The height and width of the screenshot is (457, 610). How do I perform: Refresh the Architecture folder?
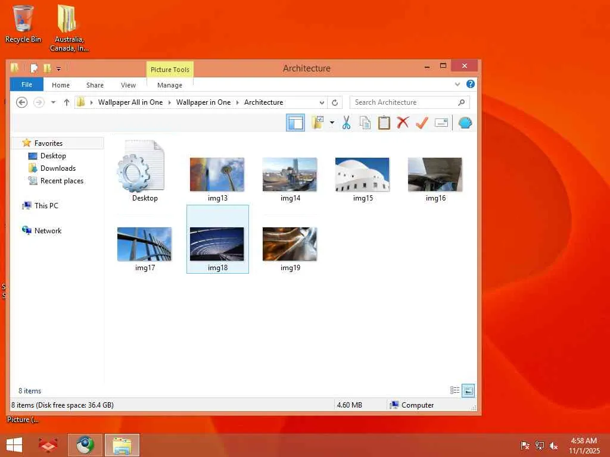click(x=335, y=102)
